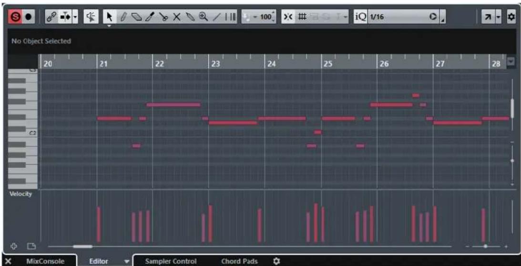The image size is (521, 266).
Task: Click the horizontal zoom slider handle
Action: 485,246
